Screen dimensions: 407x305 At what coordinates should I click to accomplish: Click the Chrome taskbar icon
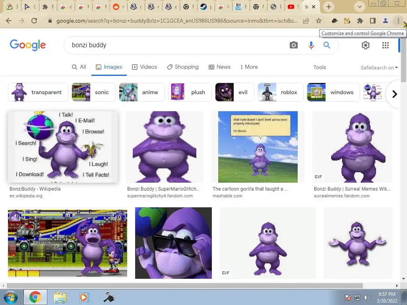35,297
